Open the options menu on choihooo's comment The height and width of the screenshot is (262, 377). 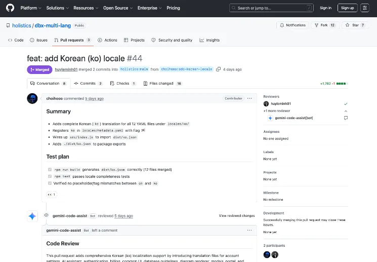pyautogui.click(x=249, y=98)
